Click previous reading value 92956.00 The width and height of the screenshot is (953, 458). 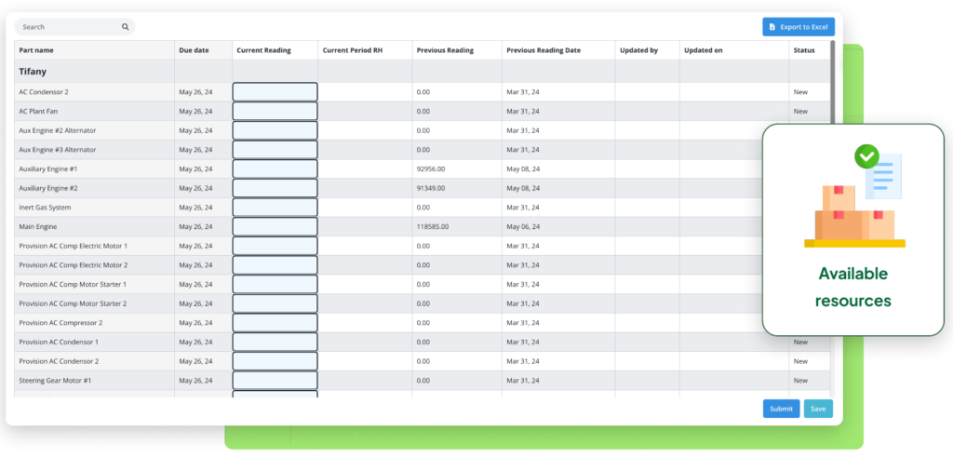(x=431, y=168)
